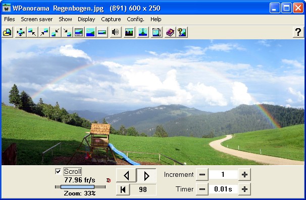This screenshot has height=200, width=306.
Task: Open the Files menu
Action: 10,19
